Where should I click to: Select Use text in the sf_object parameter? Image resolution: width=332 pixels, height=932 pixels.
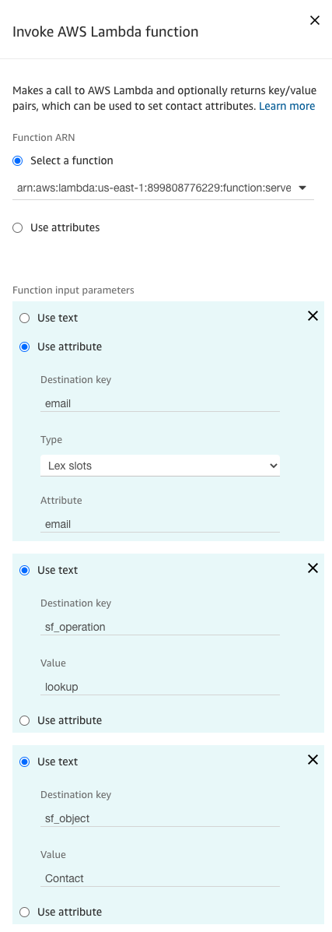24,762
